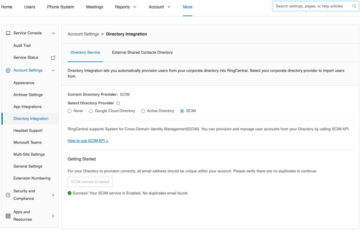Expand Security and Compliance chevron
360x232 pixels.
pyautogui.click(x=53, y=195)
